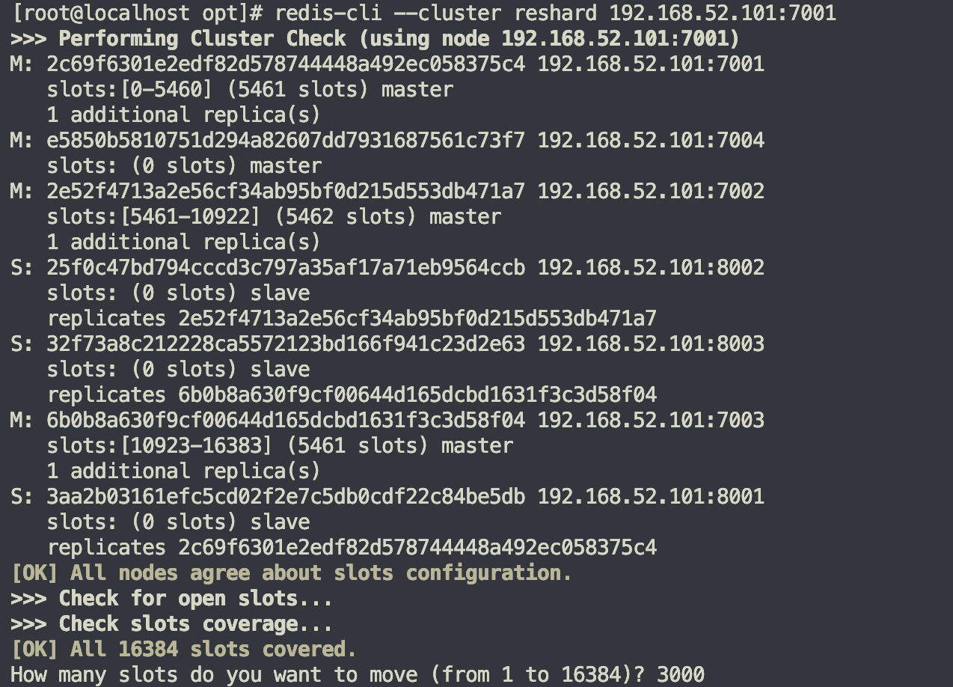Click slots:[0-5460] master line
The width and height of the screenshot is (953, 687).
[250, 89]
